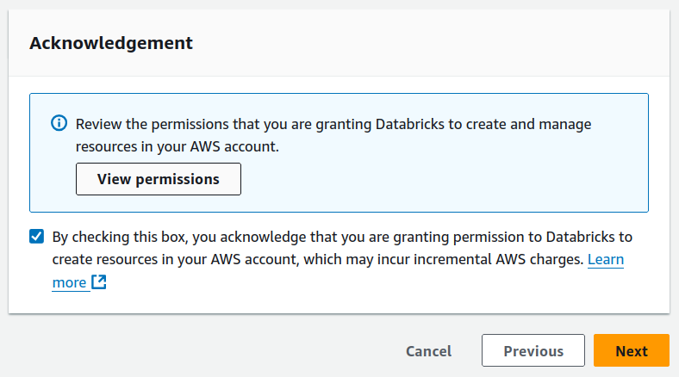Follow the "Learn" link text
679x377 pixels.
click(606, 259)
